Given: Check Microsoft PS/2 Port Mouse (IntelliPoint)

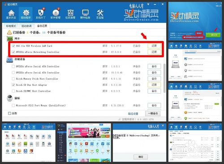Looking at the screenshot, I should coord(13,105).
